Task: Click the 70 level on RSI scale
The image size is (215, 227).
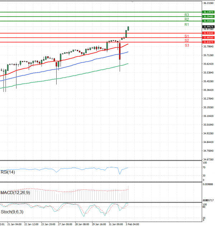Action: [204, 167]
